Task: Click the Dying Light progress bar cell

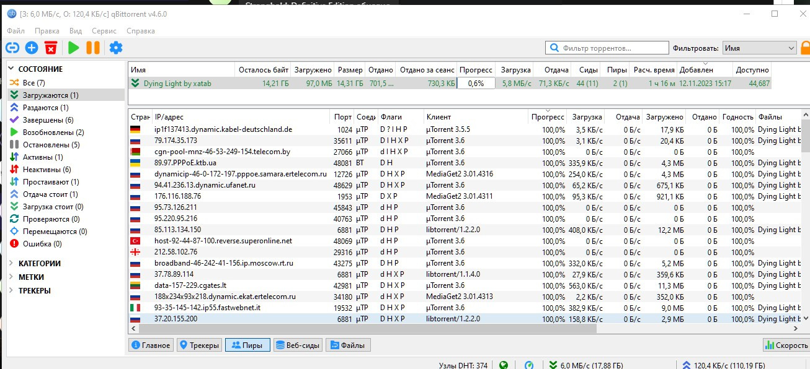Action: [x=476, y=83]
